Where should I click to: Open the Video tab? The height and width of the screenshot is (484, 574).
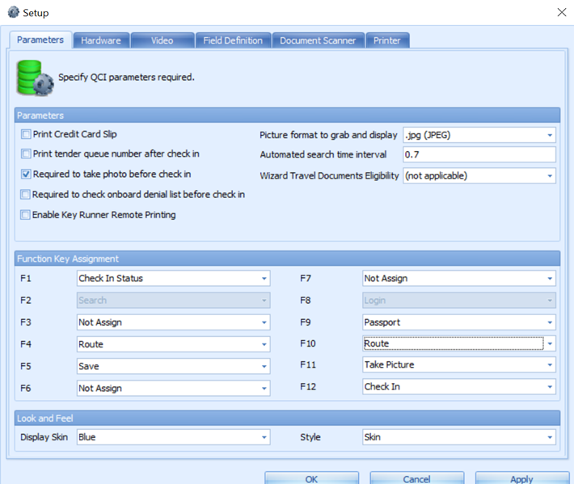(162, 40)
